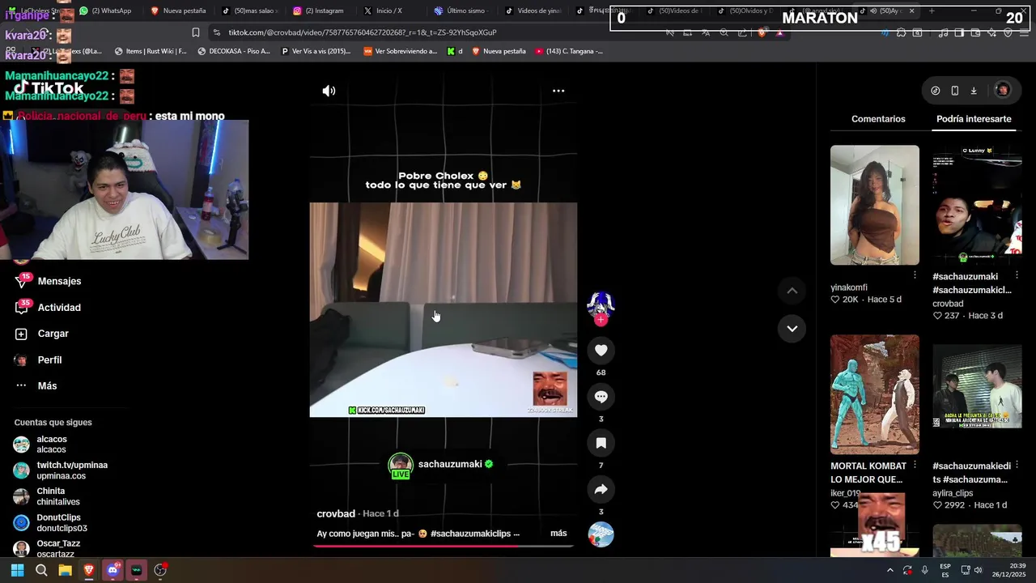This screenshot has height=583, width=1036.
Task: Follow creator with the red plus badge
Action: [601, 320]
